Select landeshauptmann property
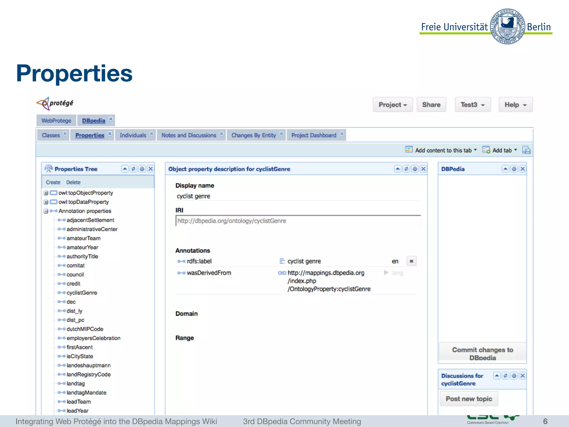The width and height of the screenshot is (569, 427). click(x=88, y=366)
